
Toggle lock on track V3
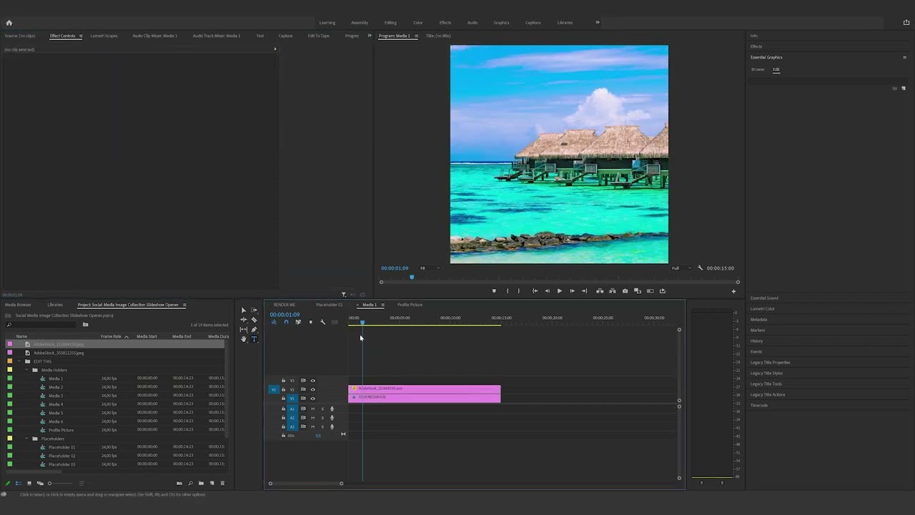[x=283, y=381]
